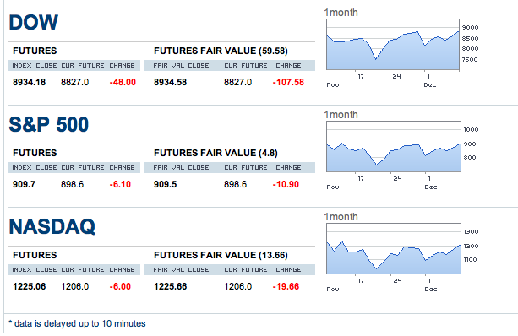Select S&P 500 index close 909.7

(24, 184)
